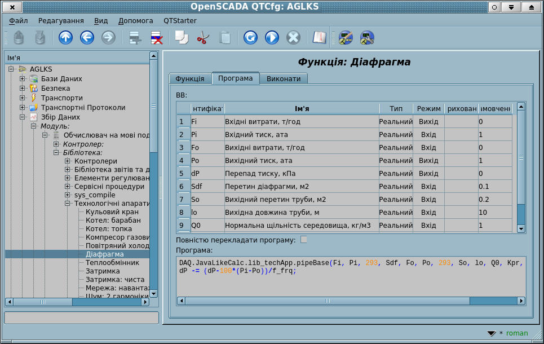Start the periodic update play icon
Viewport: 544px width, 344px height.
pos(272,38)
